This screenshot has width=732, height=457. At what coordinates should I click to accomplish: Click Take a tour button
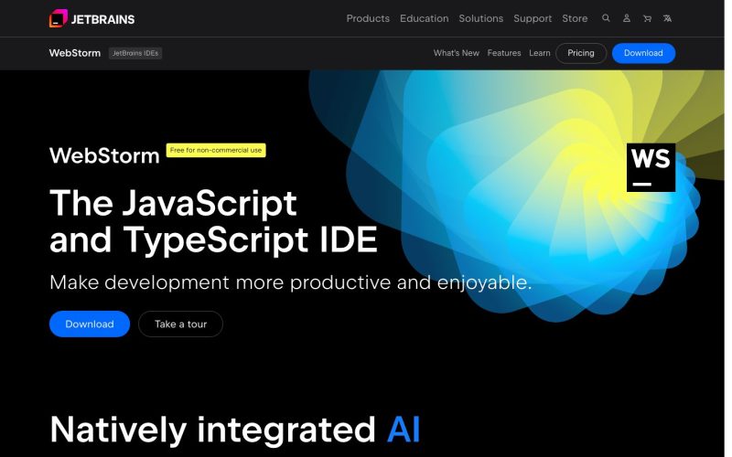click(x=180, y=324)
